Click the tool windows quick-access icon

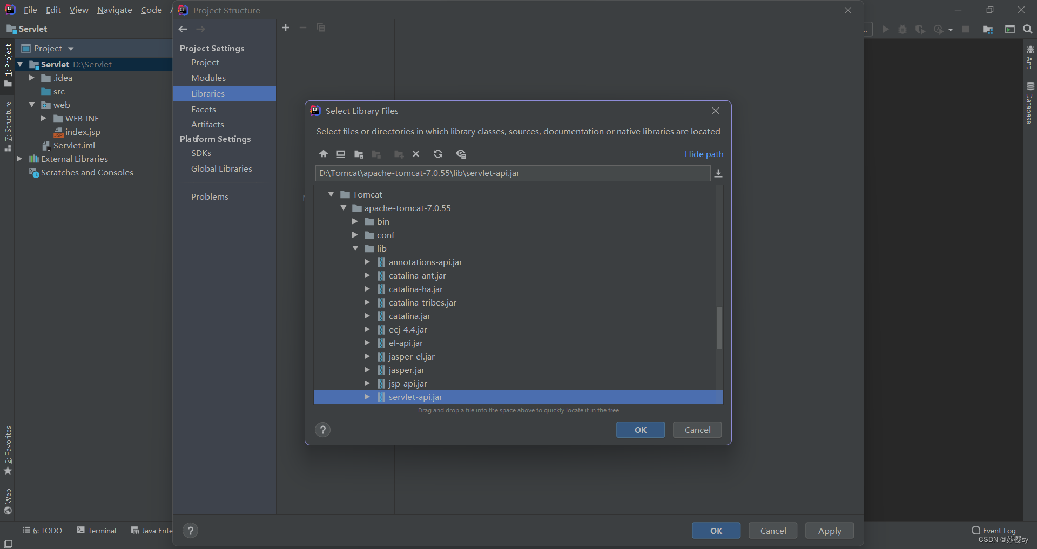8,544
